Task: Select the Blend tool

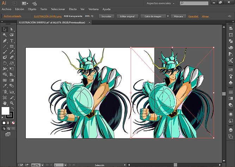Action: click(x=12, y=86)
